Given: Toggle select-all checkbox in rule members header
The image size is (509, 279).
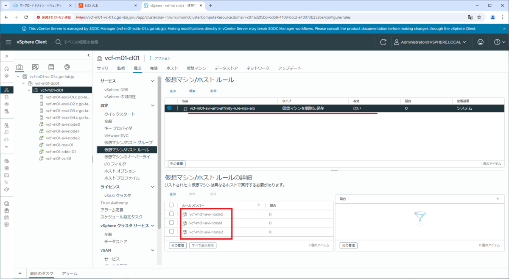Looking at the screenshot, I should (171, 205).
